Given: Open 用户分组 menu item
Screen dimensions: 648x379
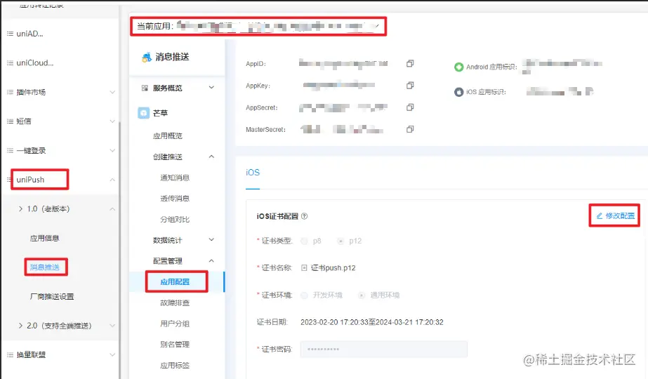Looking at the screenshot, I should (x=175, y=324).
